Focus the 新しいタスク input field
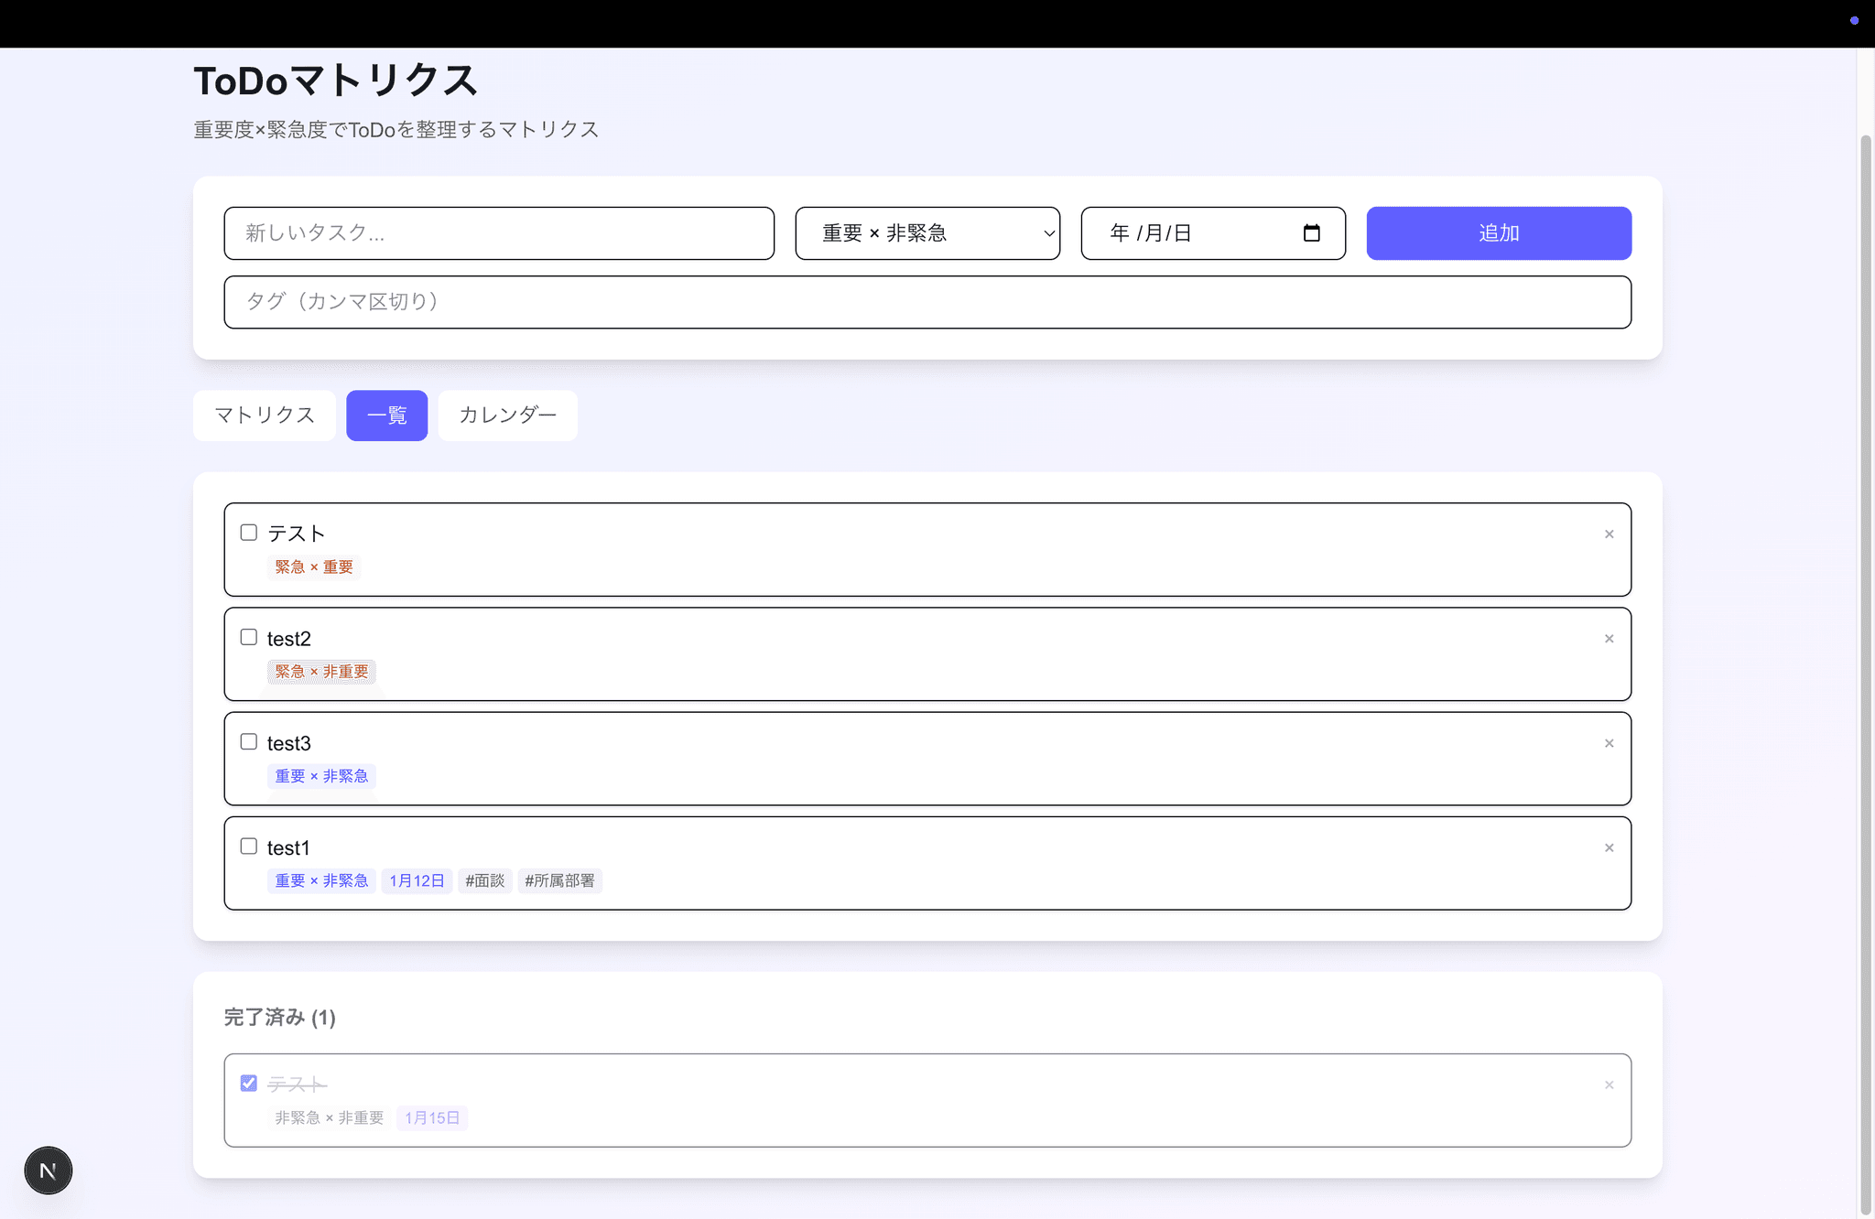Image resolution: width=1875 pixels, height=1219 pixels. pos(499,233)
